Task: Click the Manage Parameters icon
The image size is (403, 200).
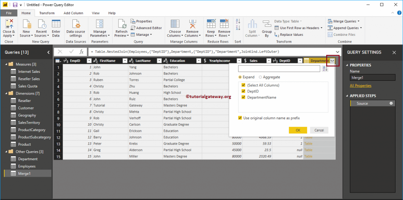Action: coord(100,24)
